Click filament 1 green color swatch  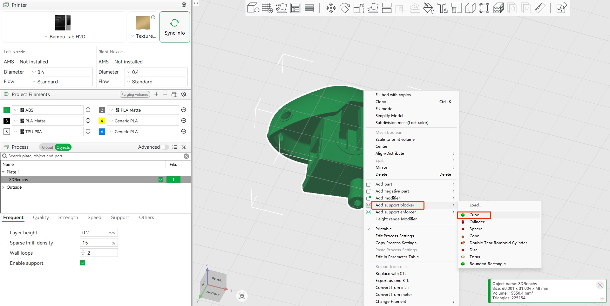click(x=6, y=110)
